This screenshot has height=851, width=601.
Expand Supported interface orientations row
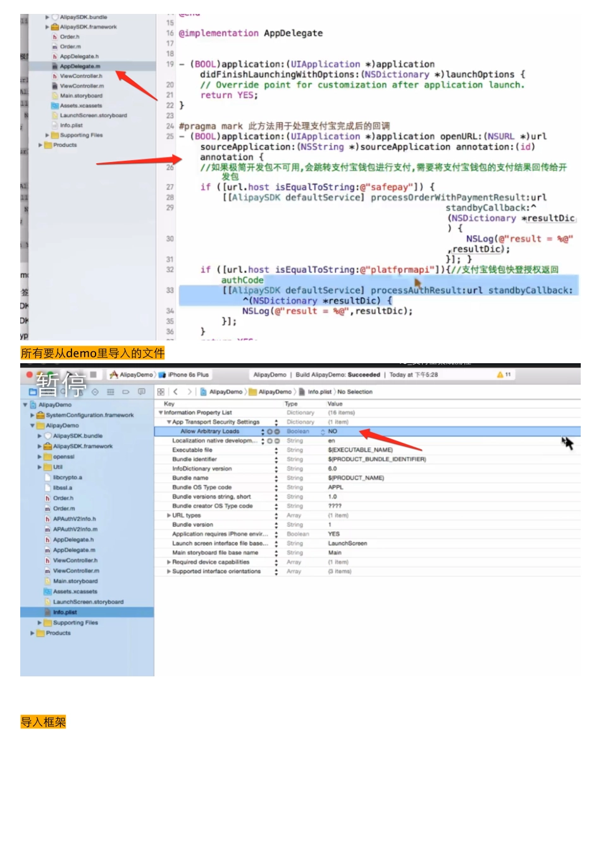click(x=169, y=572)
